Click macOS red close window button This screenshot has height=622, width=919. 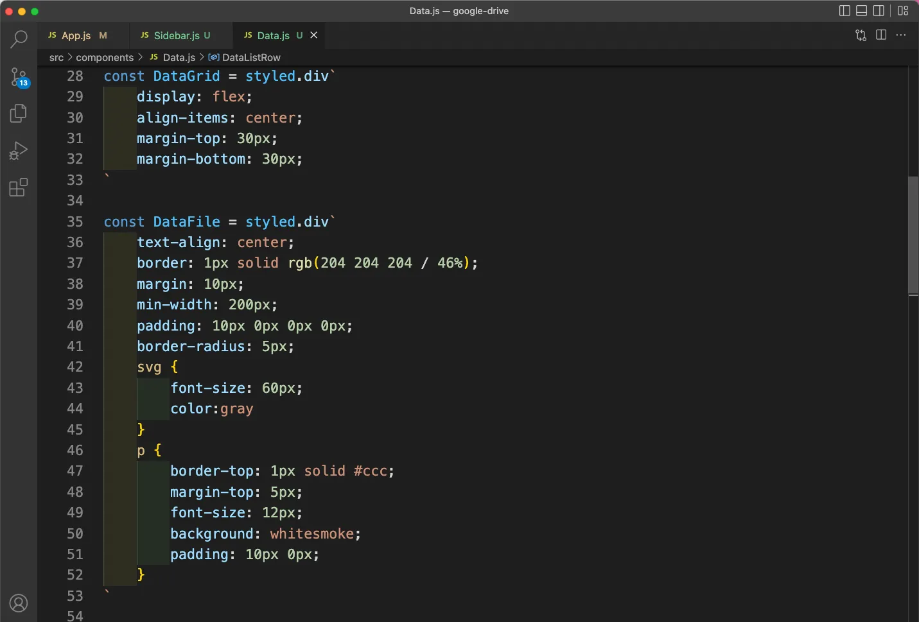(9, 12)
